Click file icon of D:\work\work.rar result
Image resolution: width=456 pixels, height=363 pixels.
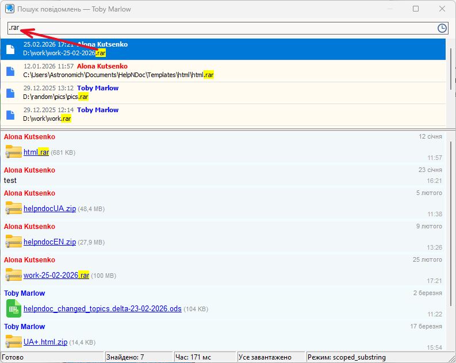(x=10, y=114)
